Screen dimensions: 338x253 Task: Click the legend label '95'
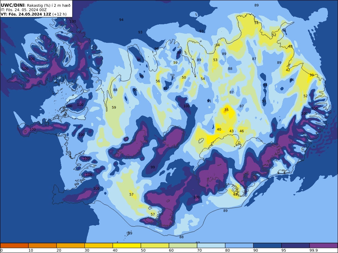click(x=284, y=250)
